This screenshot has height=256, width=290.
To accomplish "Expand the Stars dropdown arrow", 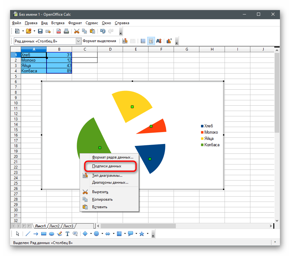I will coord(148,234).
